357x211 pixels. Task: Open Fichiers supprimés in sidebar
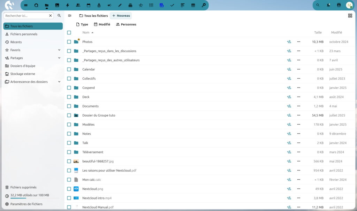coord(33,187)
